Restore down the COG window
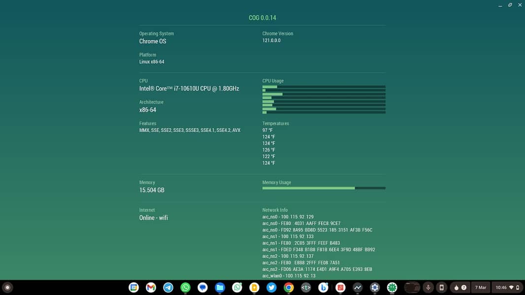525x295 pixels. [510, 5]
